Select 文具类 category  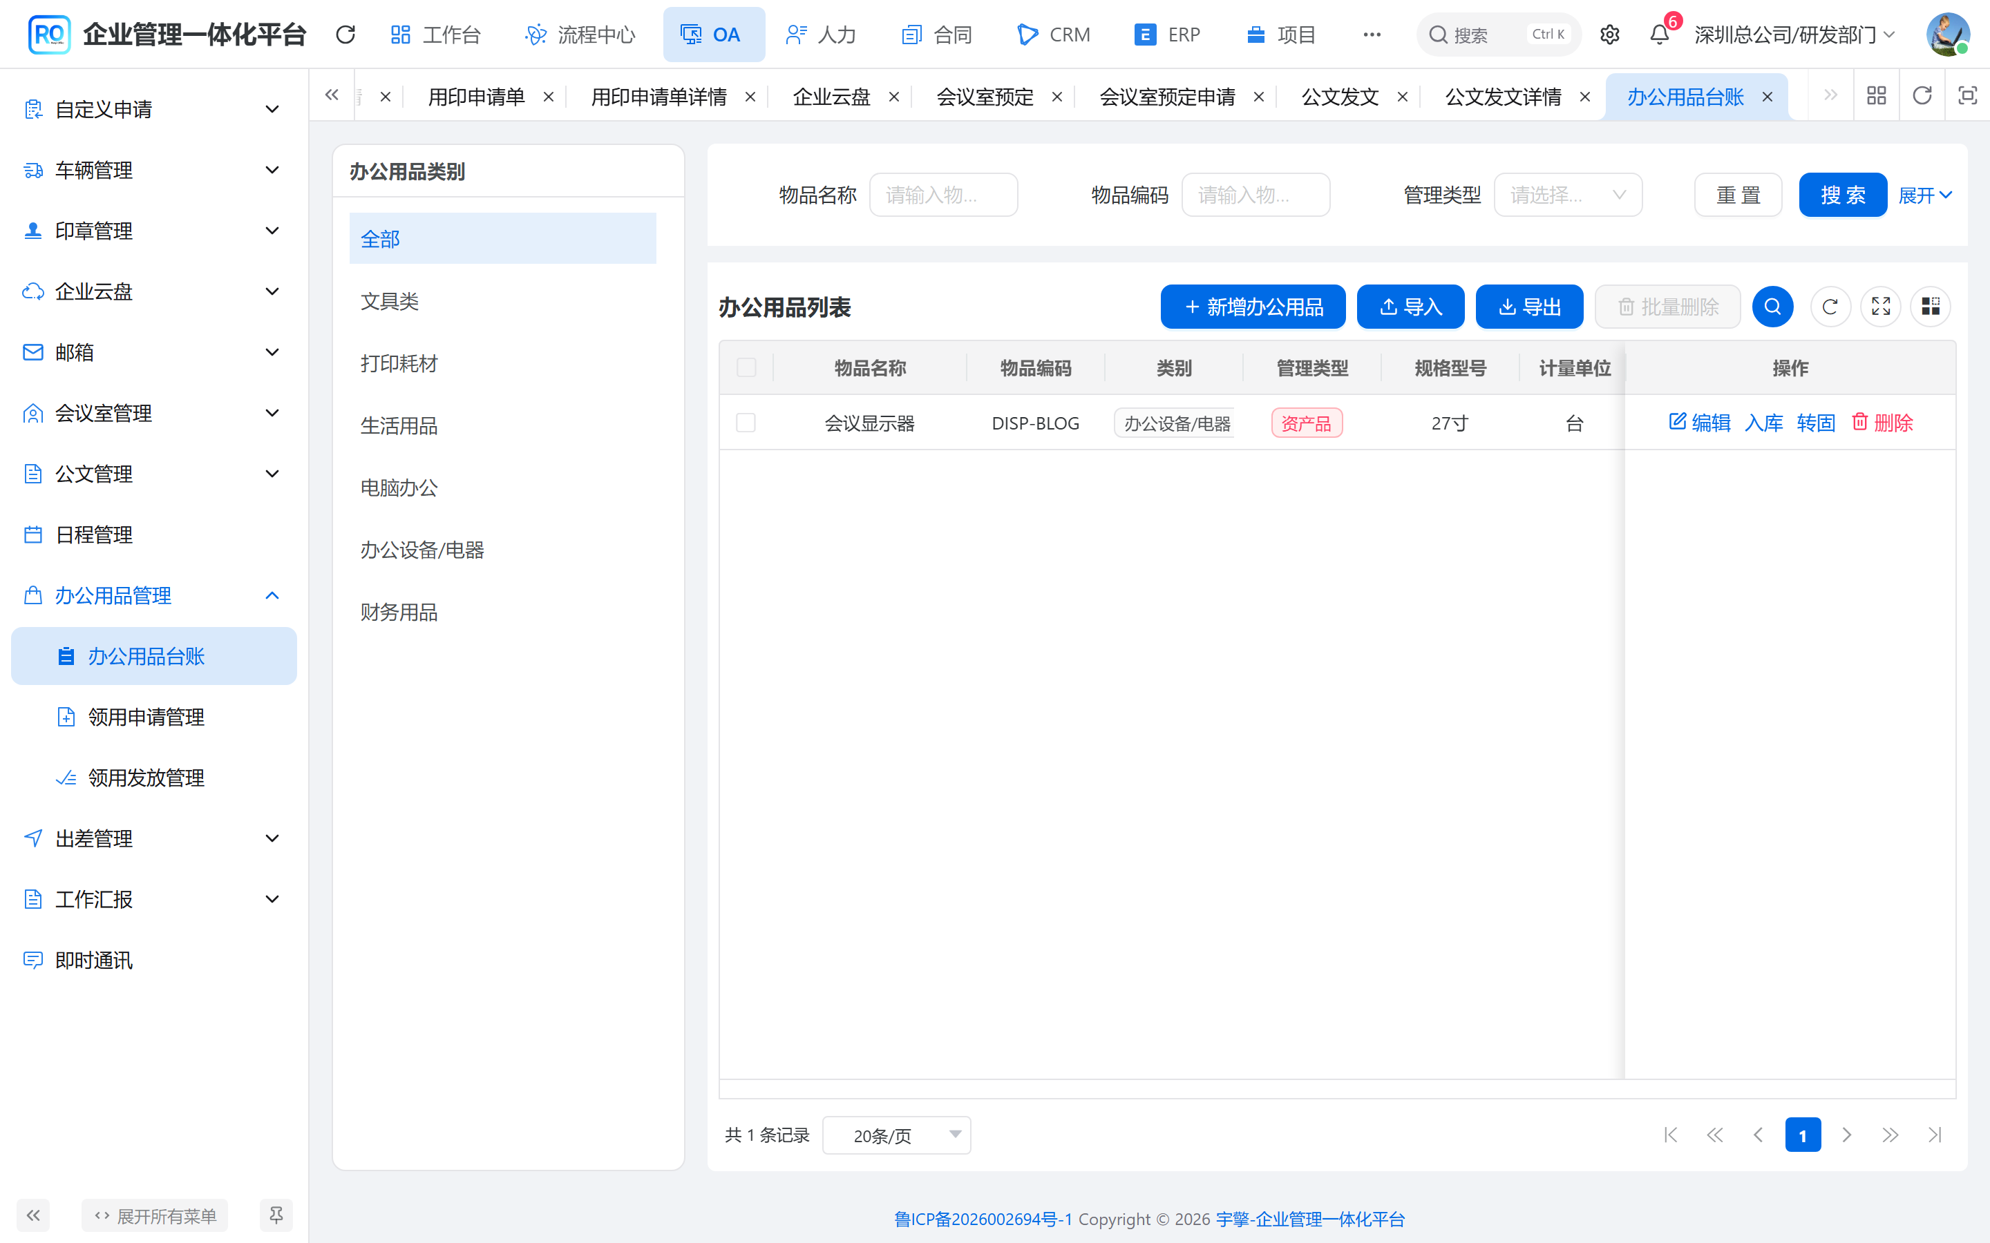tap(502, 301)
